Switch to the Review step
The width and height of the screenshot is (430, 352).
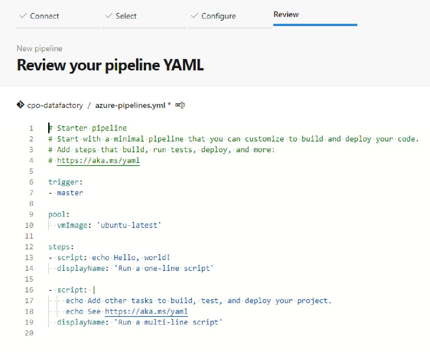point(286,15)
